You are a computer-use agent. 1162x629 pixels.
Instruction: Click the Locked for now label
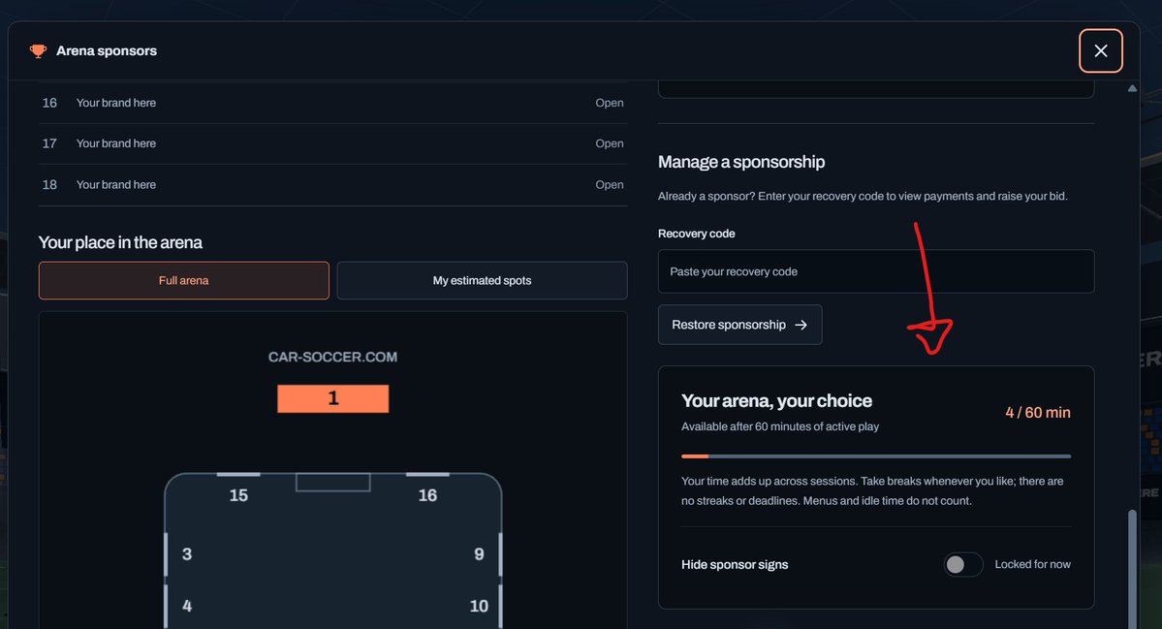pyautogui.click(x=1032, y=564)
